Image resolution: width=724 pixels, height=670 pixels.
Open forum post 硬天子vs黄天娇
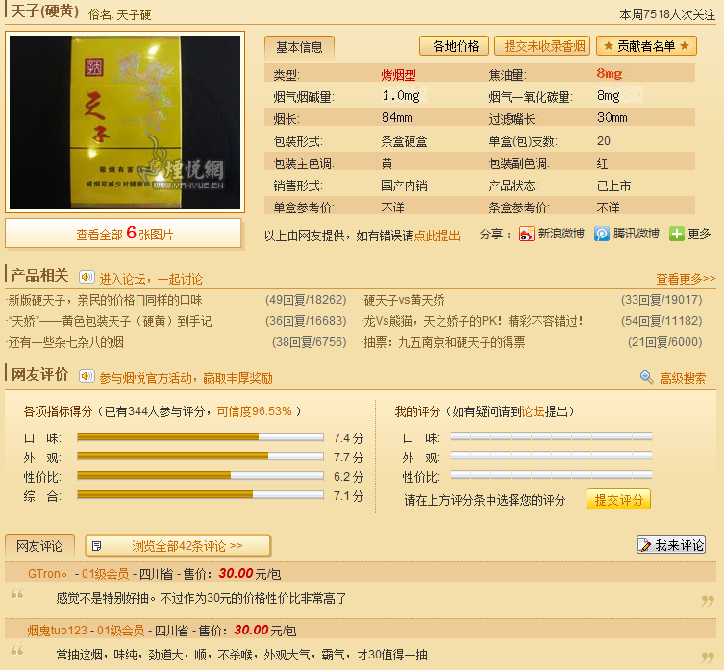(x=410, y=300)
